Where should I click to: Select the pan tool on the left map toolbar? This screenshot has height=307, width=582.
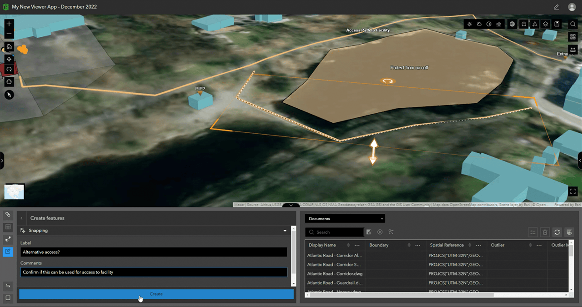(x=9, y=60)
